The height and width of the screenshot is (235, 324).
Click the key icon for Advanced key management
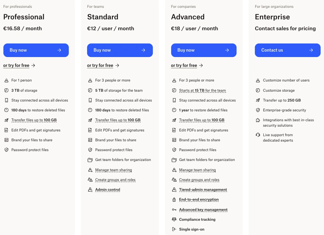pos(174,210)
